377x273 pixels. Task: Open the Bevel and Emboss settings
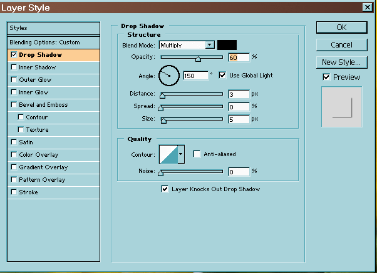tap(43, 105)
